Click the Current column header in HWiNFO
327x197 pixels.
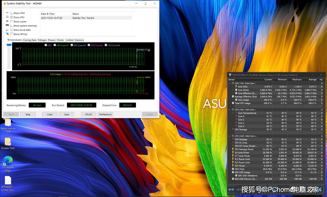pos(265,80)
